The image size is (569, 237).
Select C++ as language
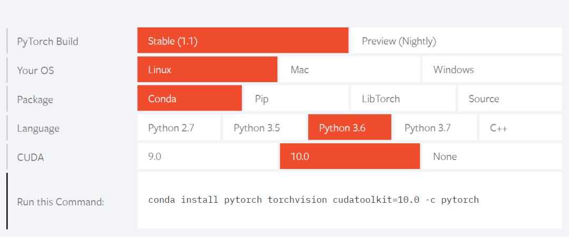521,127
